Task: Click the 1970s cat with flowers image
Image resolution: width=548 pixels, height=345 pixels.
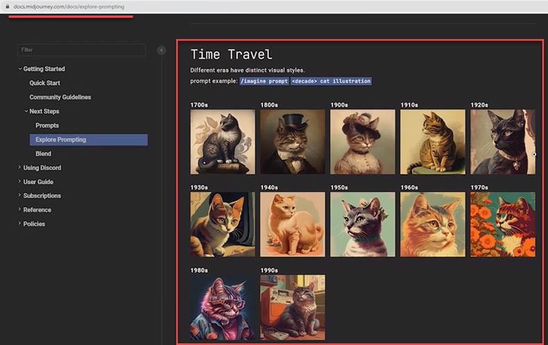Action: coord(503,224)
